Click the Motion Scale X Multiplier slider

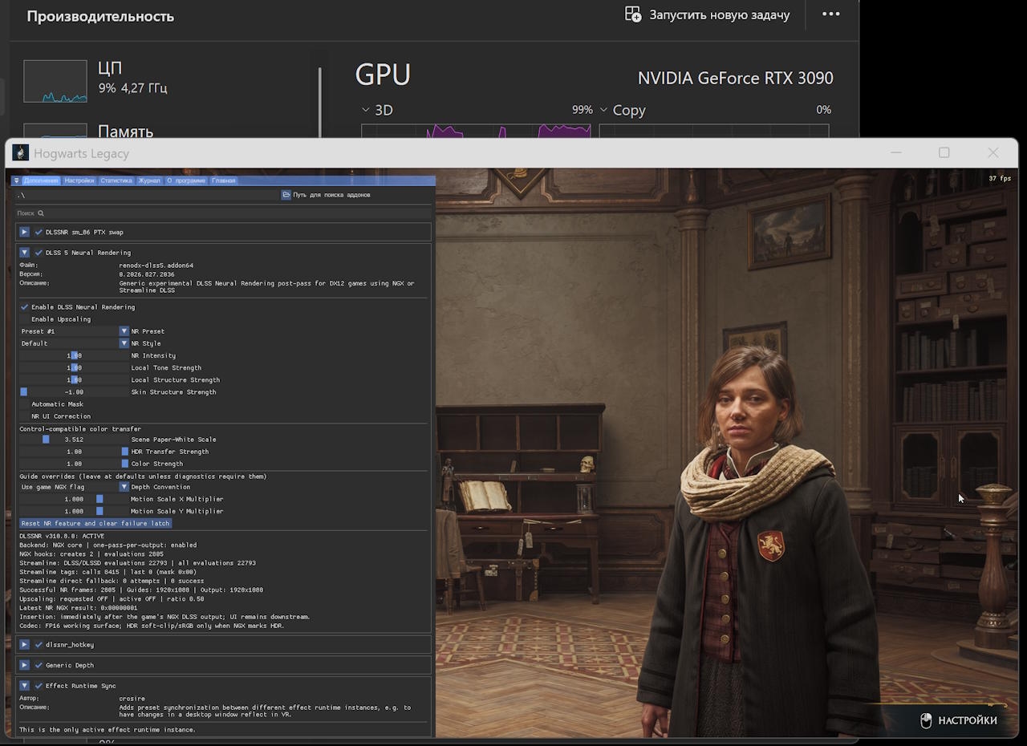click(74, 499)
